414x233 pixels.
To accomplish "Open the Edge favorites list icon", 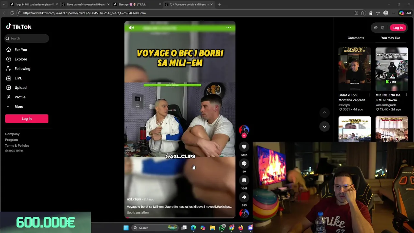I will tap(378, 13).
